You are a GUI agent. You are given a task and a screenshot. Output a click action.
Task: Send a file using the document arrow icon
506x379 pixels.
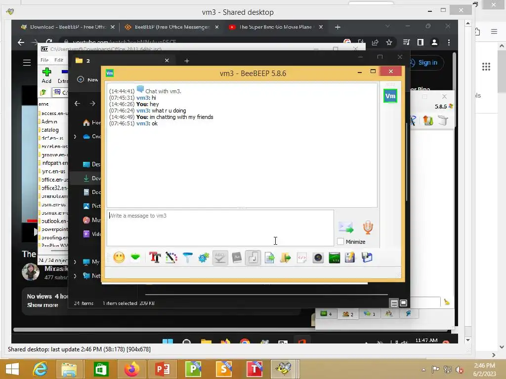269,258
